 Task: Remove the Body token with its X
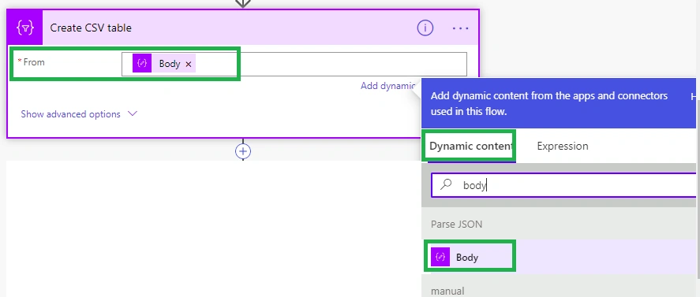[x=189, y=65]
